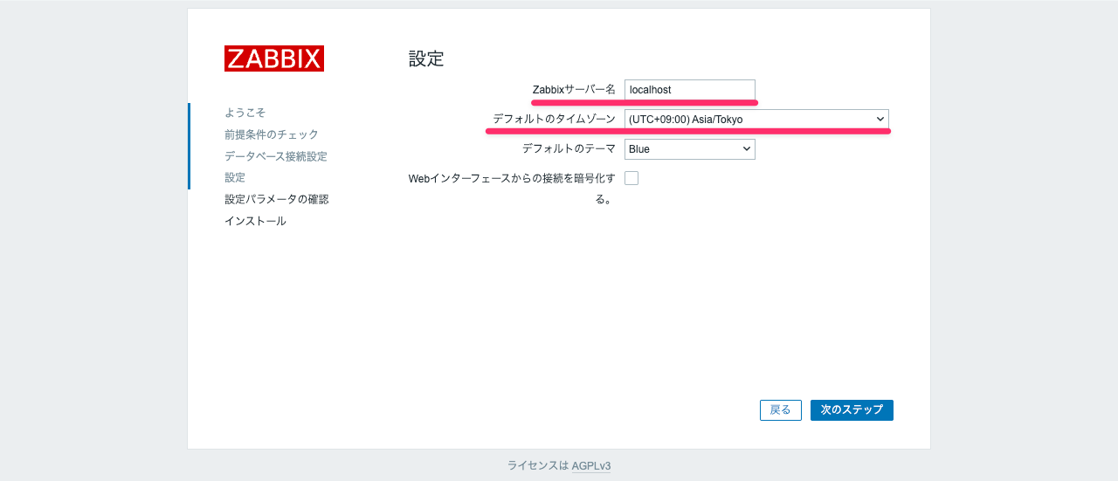
Task: Select the 設定パラメータの確認 step
Action: click(277, 199)
